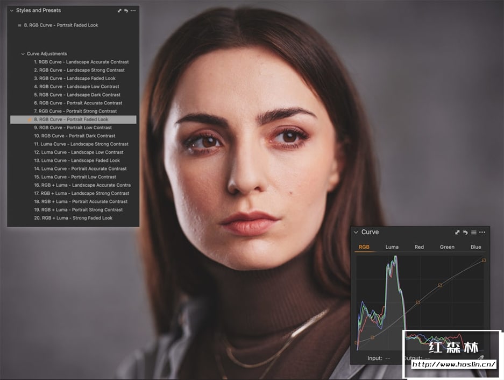The image size is (504, 380).
Task: Collapse the Styles and Presets panel
Action: (12, 11)
